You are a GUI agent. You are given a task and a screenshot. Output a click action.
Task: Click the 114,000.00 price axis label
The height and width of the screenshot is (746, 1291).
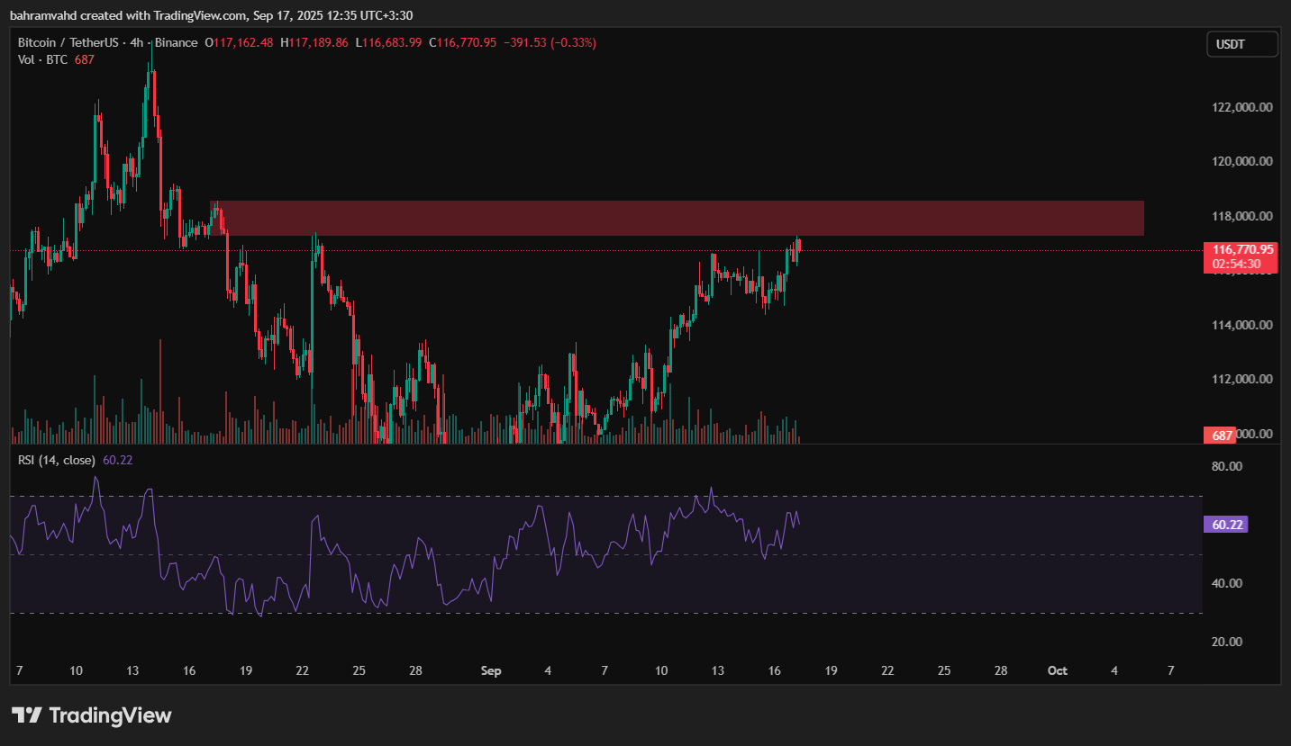(x=1241, y=325)
